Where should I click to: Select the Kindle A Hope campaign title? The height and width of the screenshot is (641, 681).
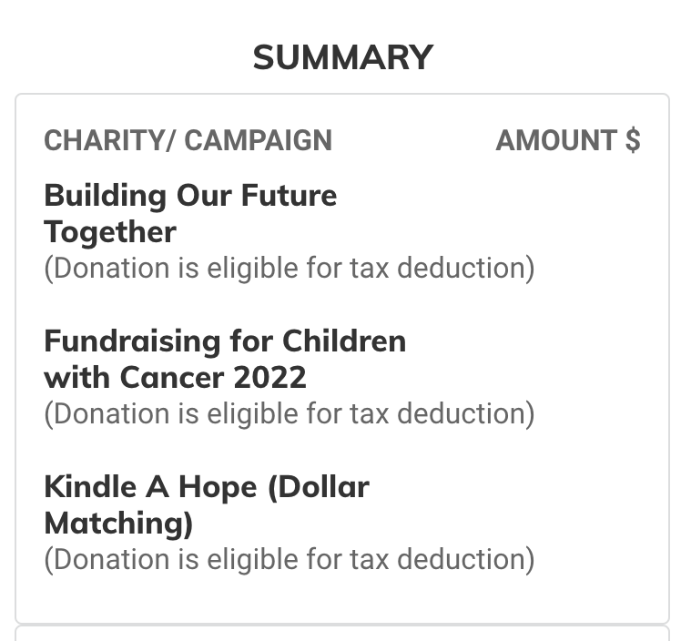(206, 504)
